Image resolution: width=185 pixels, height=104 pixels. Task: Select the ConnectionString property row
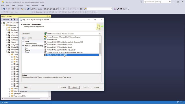[x=31, y=44]
